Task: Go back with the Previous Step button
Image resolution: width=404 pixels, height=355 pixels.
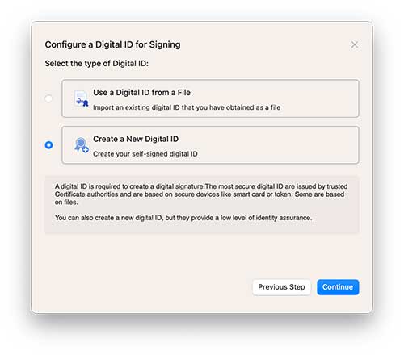Action: pyautogui.click(x=281, y=287)
